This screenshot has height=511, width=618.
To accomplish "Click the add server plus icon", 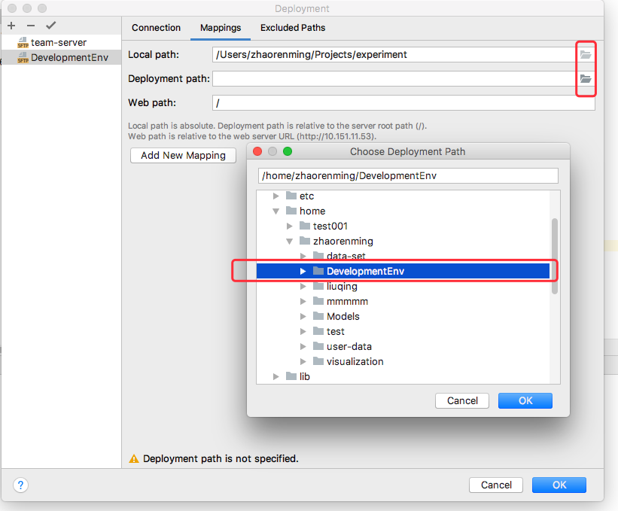I will (11, 26).
